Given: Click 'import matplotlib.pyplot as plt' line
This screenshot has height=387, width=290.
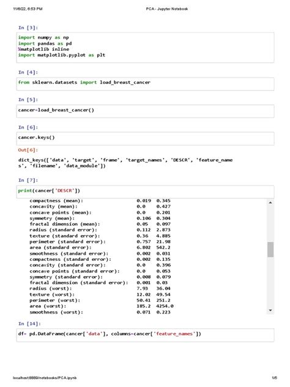Looking at the screenshot, I should coord(62,55).
